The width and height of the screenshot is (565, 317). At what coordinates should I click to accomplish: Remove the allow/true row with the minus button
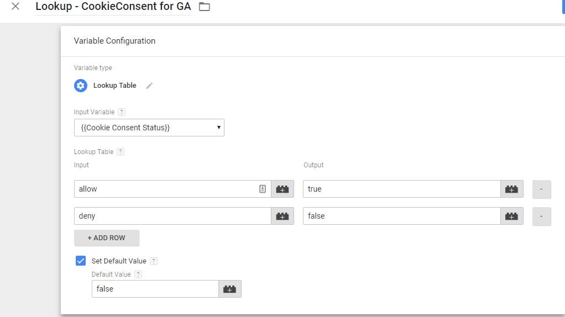(542, 189)
